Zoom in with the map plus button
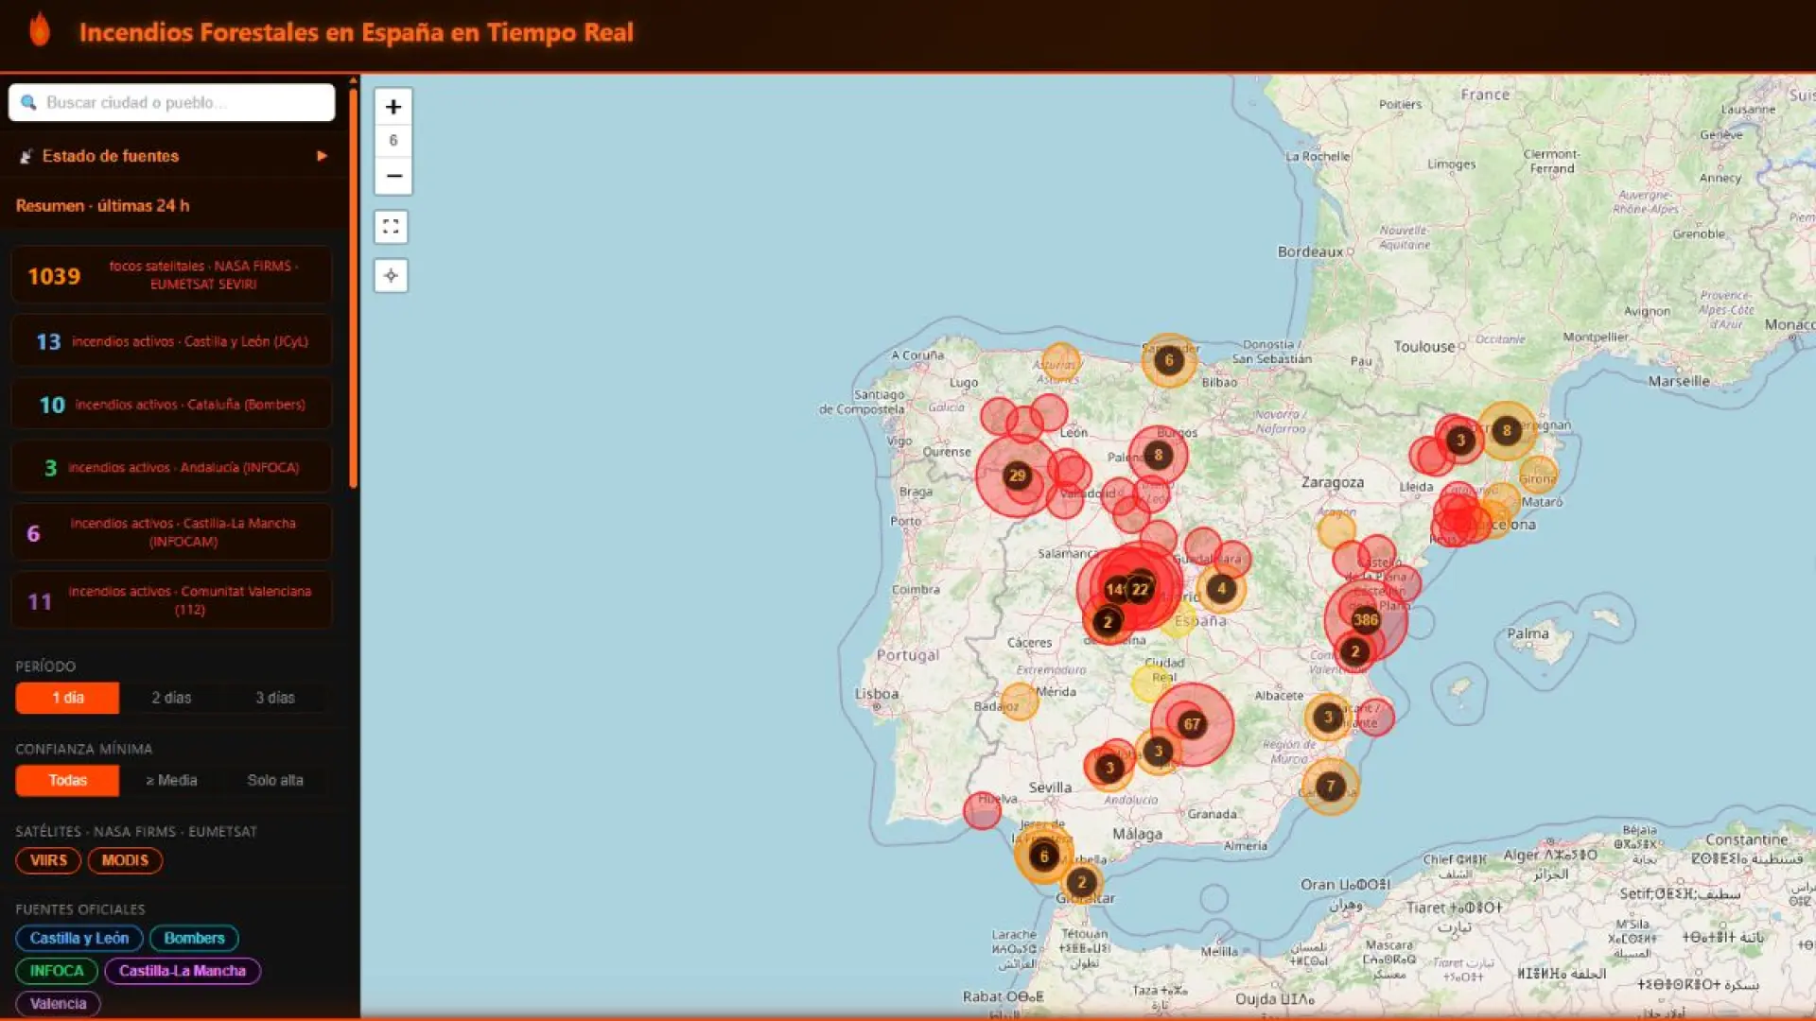 (x=393, y=107)
